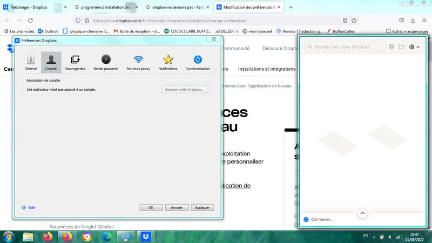
Task: Switch to programme d installation dropbox tab
Action: [105, 7]
